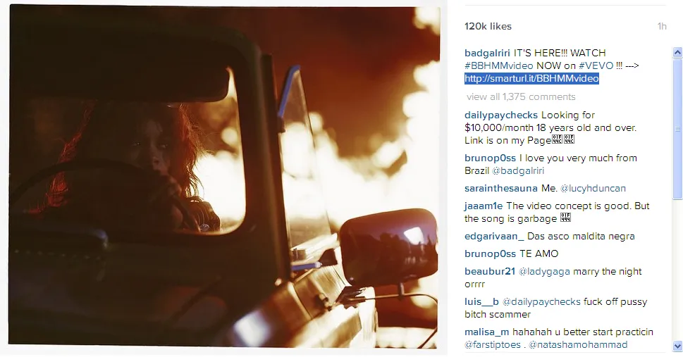View the luis__b profile
The height and width of the screenshot is (357, 683).
point(481,301)
